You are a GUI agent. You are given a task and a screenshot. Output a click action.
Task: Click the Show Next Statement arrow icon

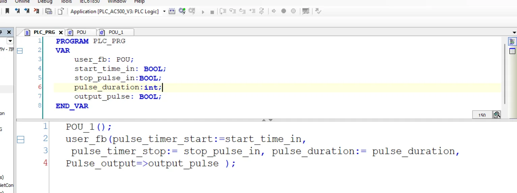pyautogui.click(x=274, y=11)
